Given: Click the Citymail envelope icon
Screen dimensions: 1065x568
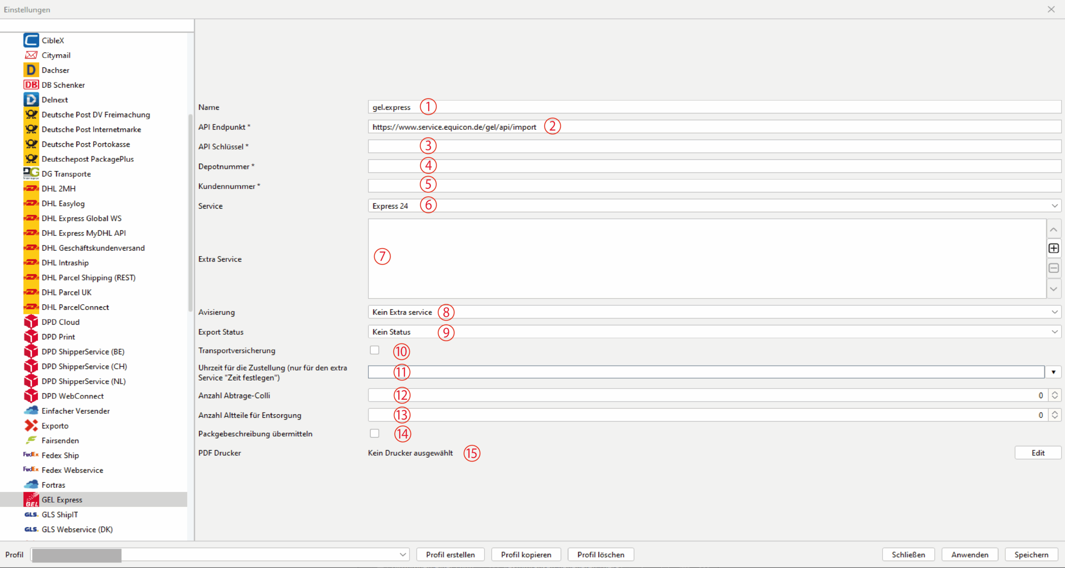Looking at the screenshot, I should pos(31,55).
